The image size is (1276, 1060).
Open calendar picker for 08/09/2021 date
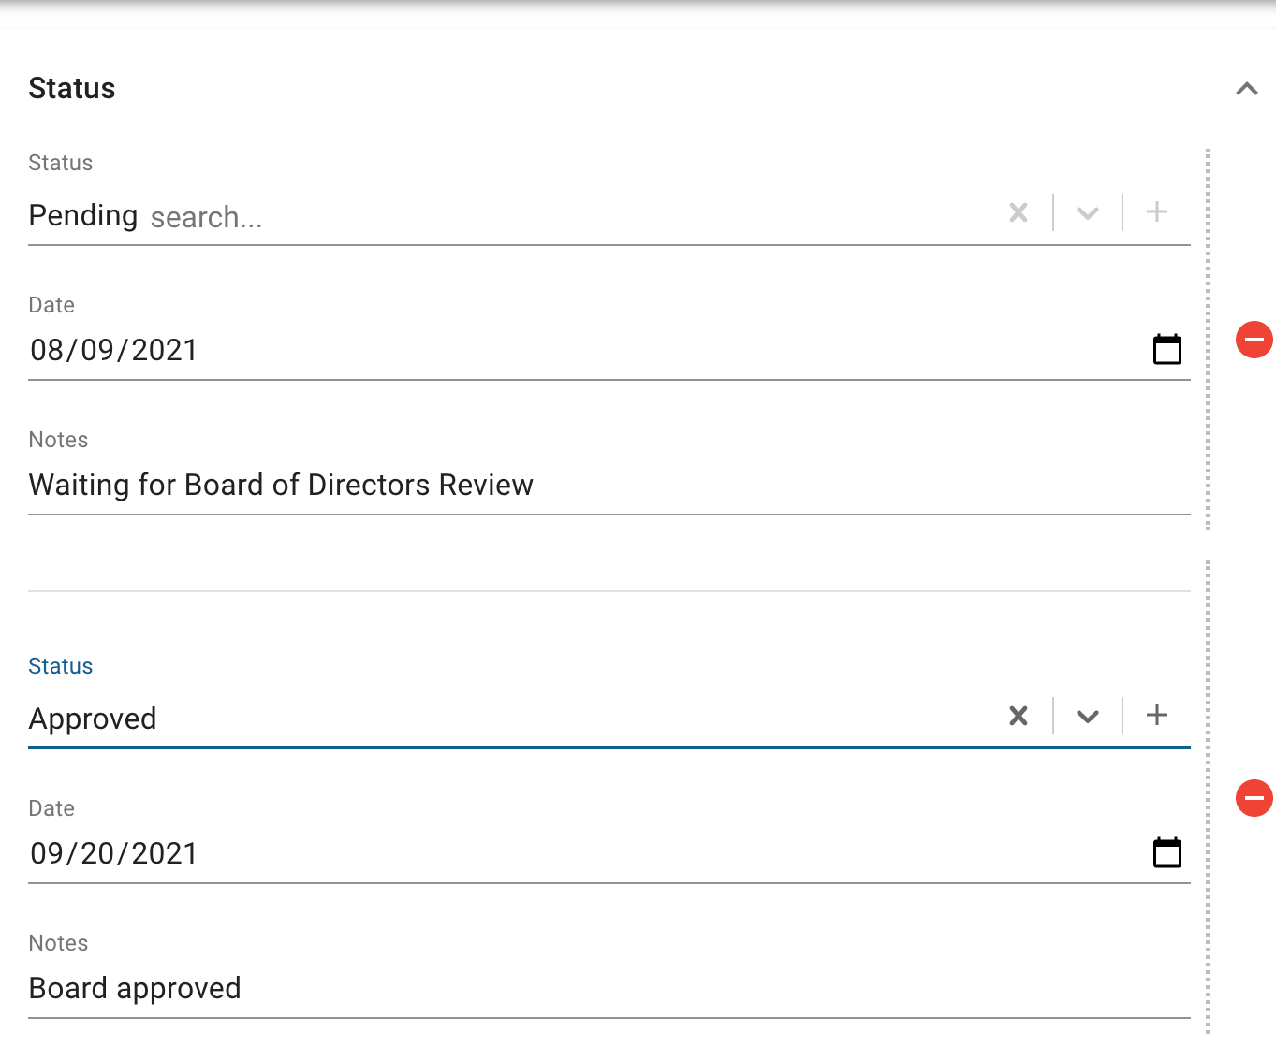click(x=1166, y=350)
